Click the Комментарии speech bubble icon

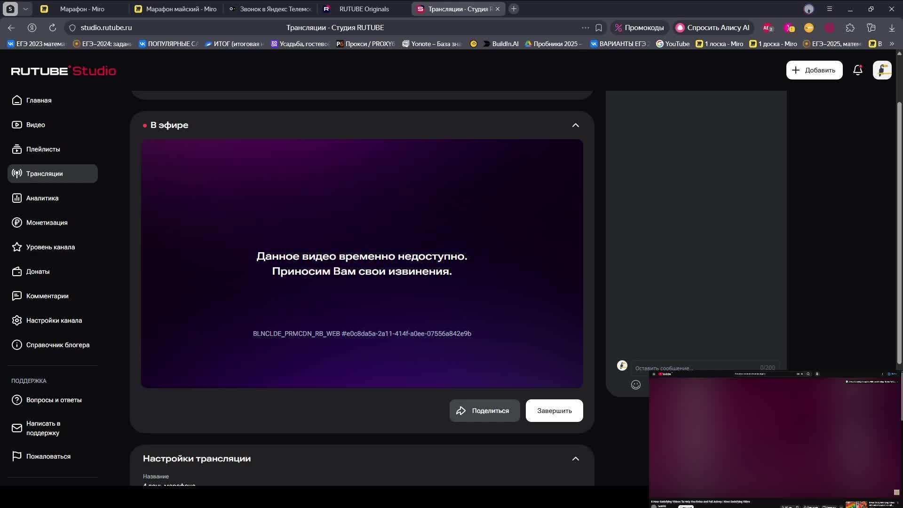tap(17, 296)
